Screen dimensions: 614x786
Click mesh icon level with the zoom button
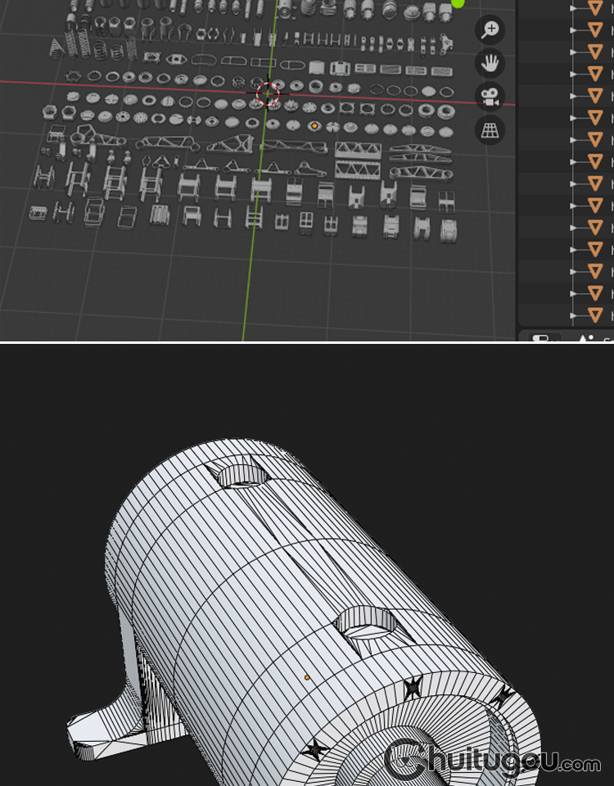[595, 29]
